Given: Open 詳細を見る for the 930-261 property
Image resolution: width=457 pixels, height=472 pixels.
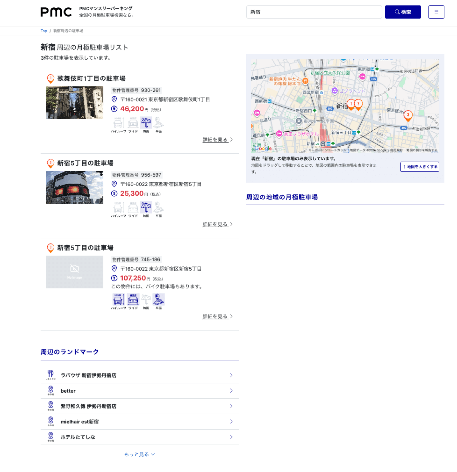Looking at the screenshot, I should [216, 140].
